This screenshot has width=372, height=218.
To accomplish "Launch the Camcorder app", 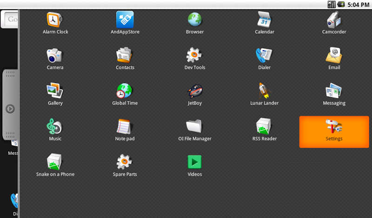I will (334, 23).
